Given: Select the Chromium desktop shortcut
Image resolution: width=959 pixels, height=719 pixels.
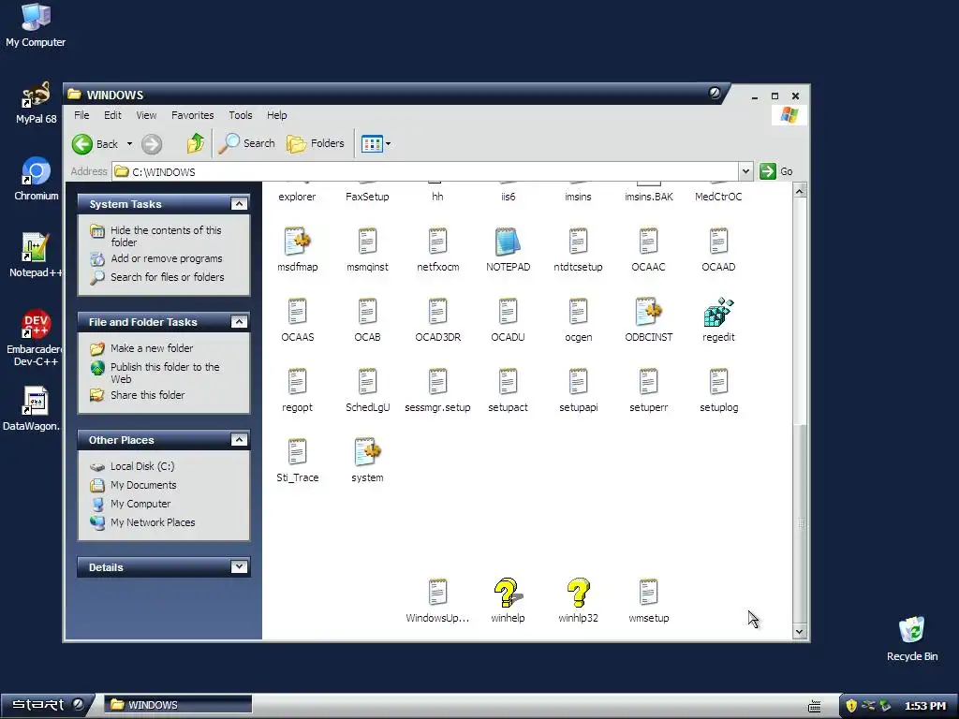Looking at the screenshot, I should 37,179.
